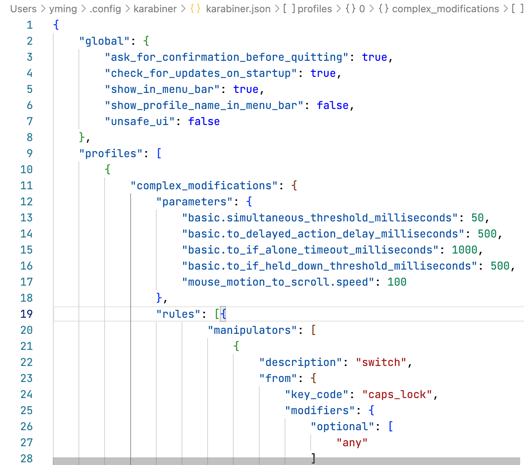Click line number 9 in gutter
Screen dimensions: 524x465
(x=30, y=153)
